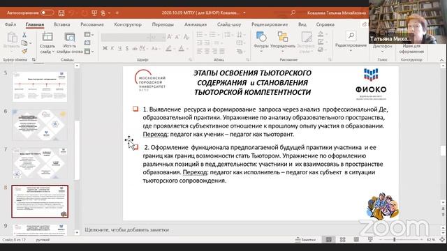Click the Save diskette icon
Image resolution: width=447 pixels, height=251 pixels.
point(61,13)
